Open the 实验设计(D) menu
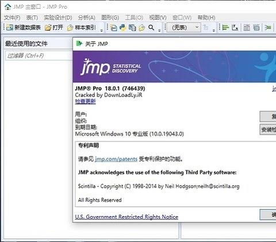Image resolution: width=276 pixels, height=242 pixels. point(58,18)
